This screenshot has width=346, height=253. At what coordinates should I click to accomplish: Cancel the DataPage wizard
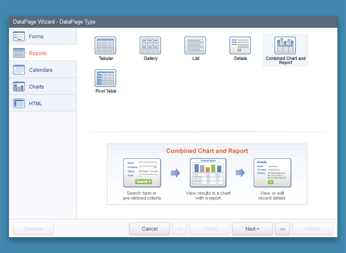coord(149,229)
